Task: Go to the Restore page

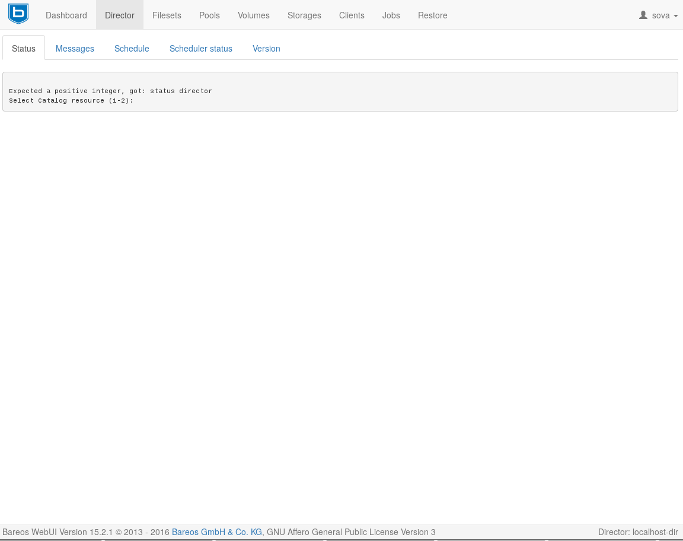Action: point(433,15)
